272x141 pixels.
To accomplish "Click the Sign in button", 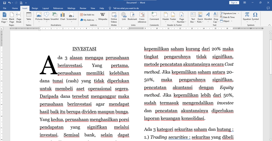I will [234, 3].
